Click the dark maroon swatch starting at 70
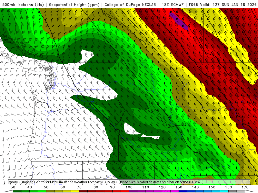 84,191
